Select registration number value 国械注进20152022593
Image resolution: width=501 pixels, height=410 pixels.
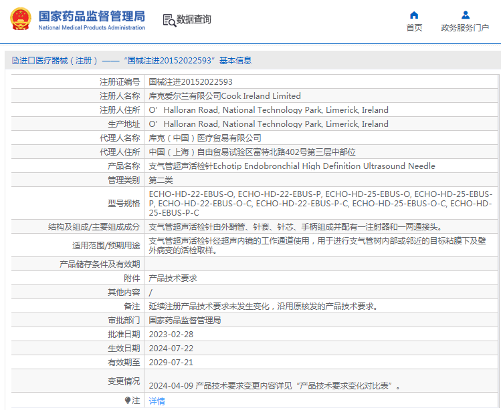[x=191, y=82]
